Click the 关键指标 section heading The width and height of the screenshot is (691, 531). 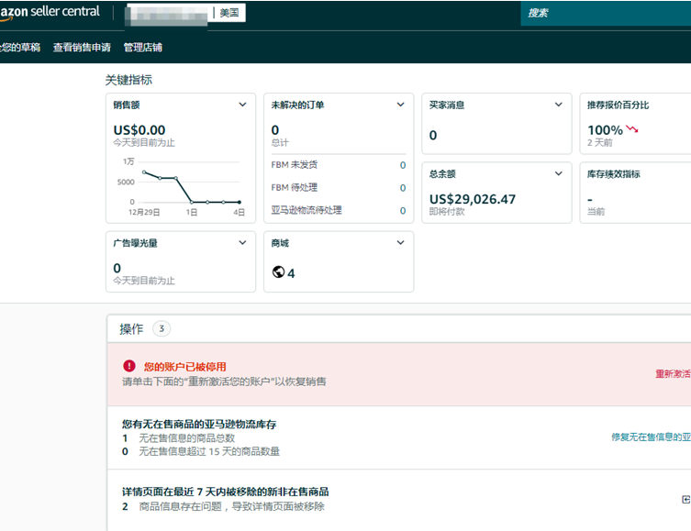pos(128,80)
